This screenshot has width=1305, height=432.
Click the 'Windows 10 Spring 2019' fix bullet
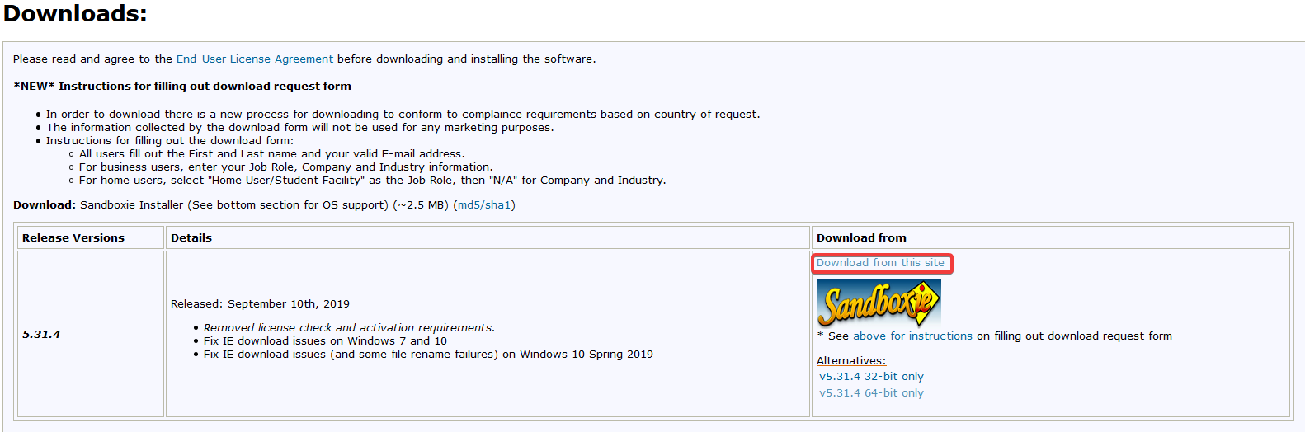pyautogui.click(x=428, y=355)
